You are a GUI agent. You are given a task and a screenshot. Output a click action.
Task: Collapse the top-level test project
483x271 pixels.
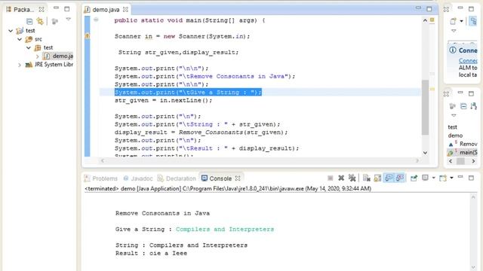[11, 30]
